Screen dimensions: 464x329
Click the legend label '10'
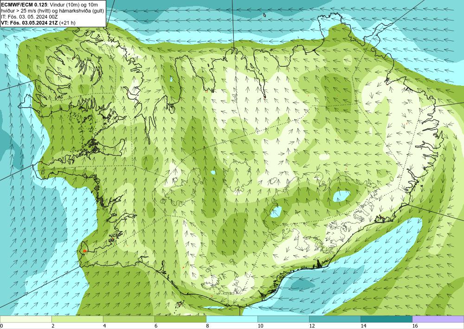[260, 326]
